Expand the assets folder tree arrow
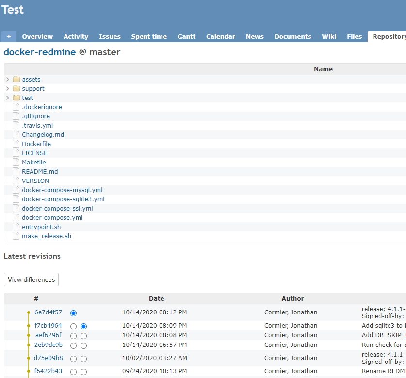Viewport: 406px width, 378px height. pos(7,79)
